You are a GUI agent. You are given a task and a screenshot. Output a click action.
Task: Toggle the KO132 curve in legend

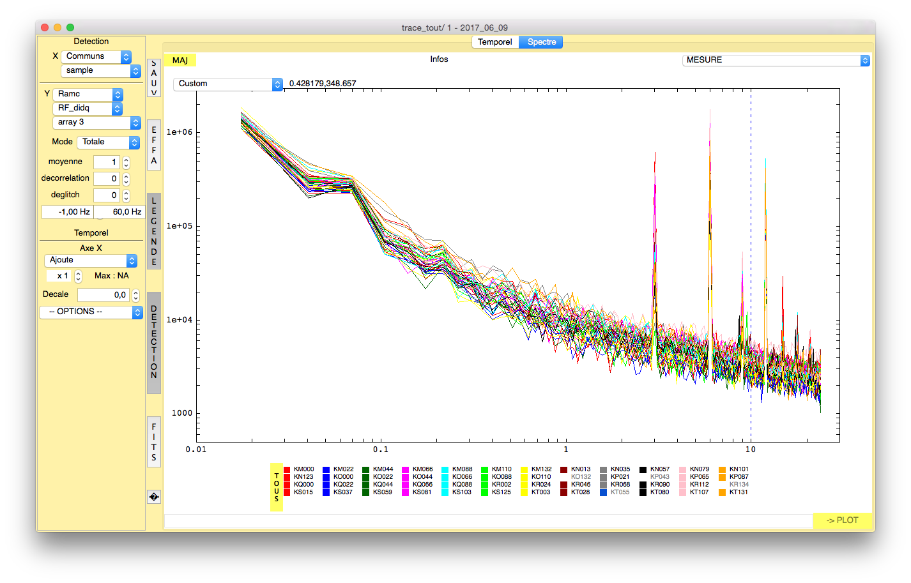click(x=581, y=477)
